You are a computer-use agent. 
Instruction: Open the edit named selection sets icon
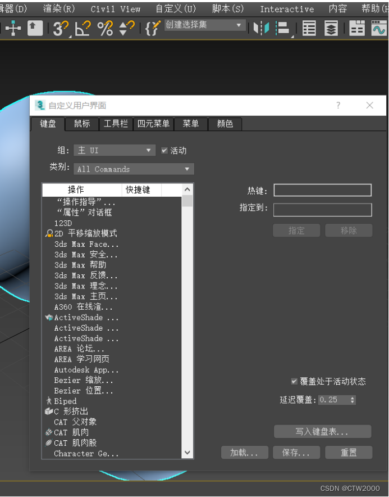pos(153,28)
